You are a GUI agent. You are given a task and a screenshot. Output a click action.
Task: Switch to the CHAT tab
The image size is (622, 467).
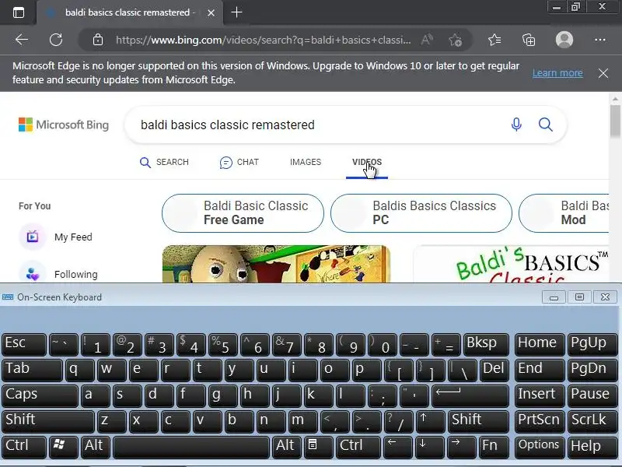[239, 162]
